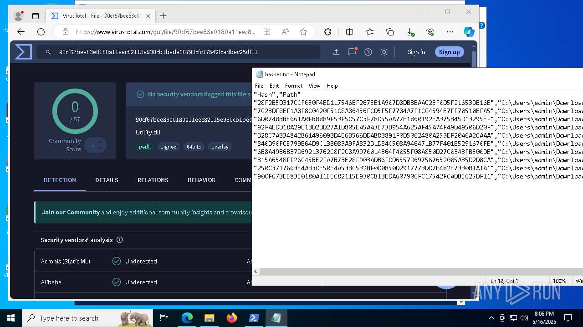Click the taskbar search box
Viewport: 583px width, 327px height.
click(x=87, y=318)
